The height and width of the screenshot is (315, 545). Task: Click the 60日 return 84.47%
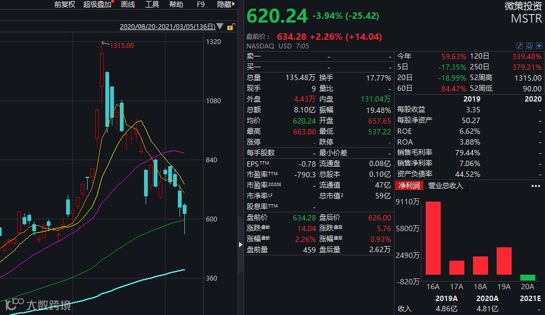454,89
